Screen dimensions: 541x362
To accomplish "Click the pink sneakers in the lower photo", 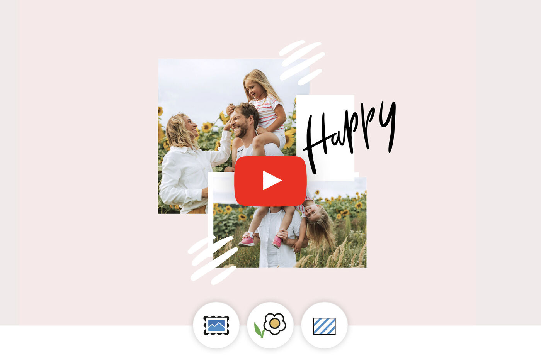I will click(247, 241).
